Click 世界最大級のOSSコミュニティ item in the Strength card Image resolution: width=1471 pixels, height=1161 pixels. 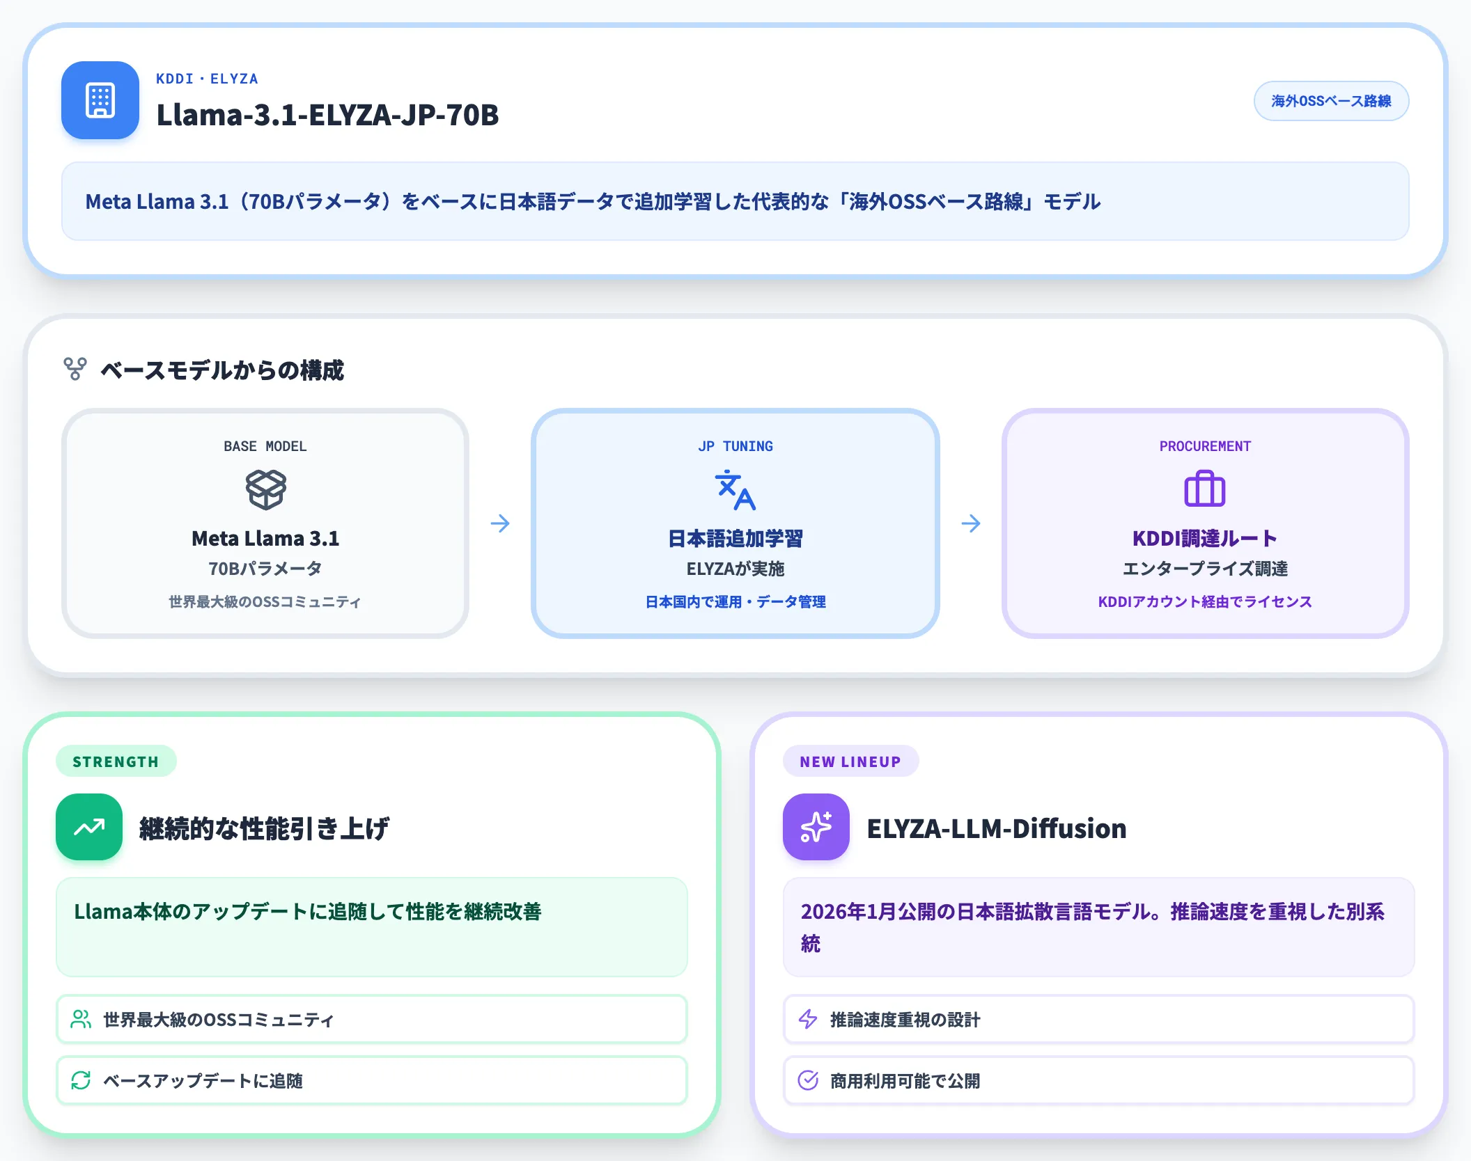tap(372, 1019)
